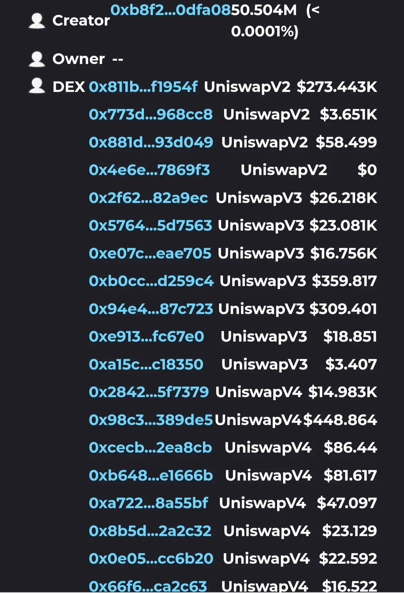The image size is (404, 593).
Task: Click the Owner person icon
Action: pos(37,59)
